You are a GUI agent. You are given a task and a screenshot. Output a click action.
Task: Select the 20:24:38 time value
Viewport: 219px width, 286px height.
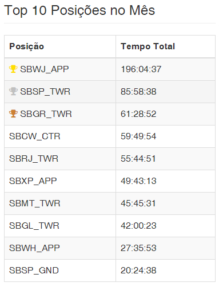point(138,271)
